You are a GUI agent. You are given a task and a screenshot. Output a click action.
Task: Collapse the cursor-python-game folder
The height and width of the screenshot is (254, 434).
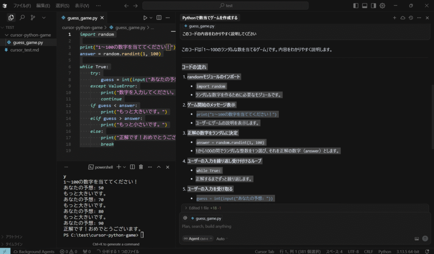pos(28,35)
